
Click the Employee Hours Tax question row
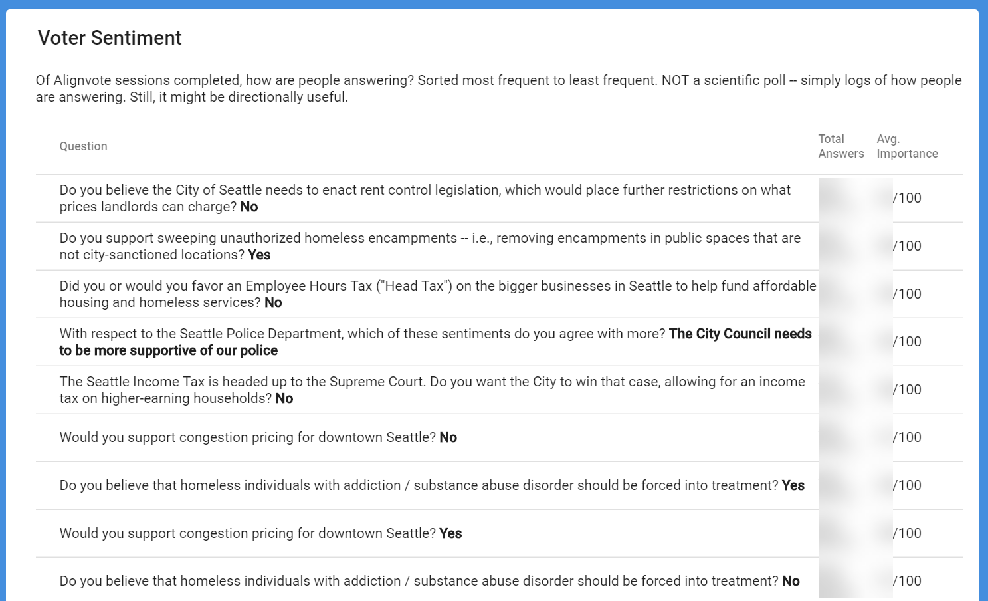click(x=437, y=294)
